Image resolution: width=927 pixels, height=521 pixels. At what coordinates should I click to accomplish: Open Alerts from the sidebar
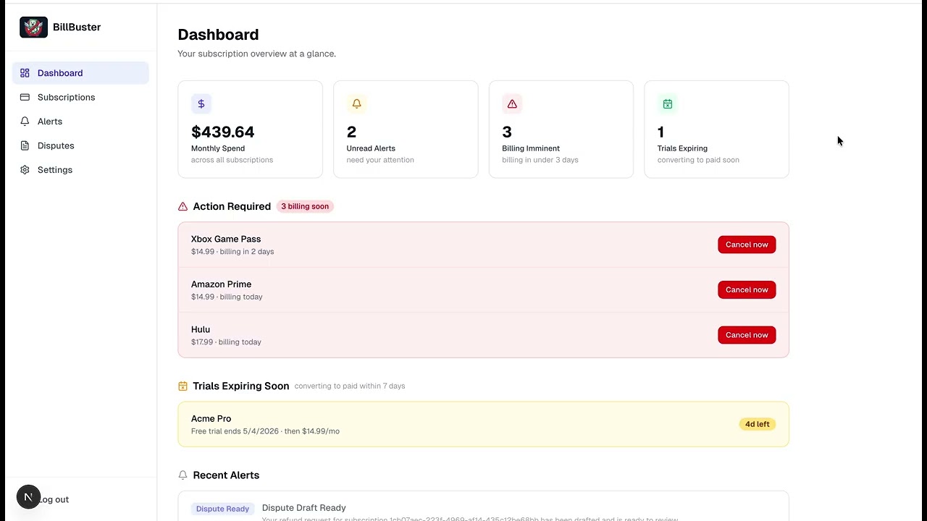(x=80, y=122)
